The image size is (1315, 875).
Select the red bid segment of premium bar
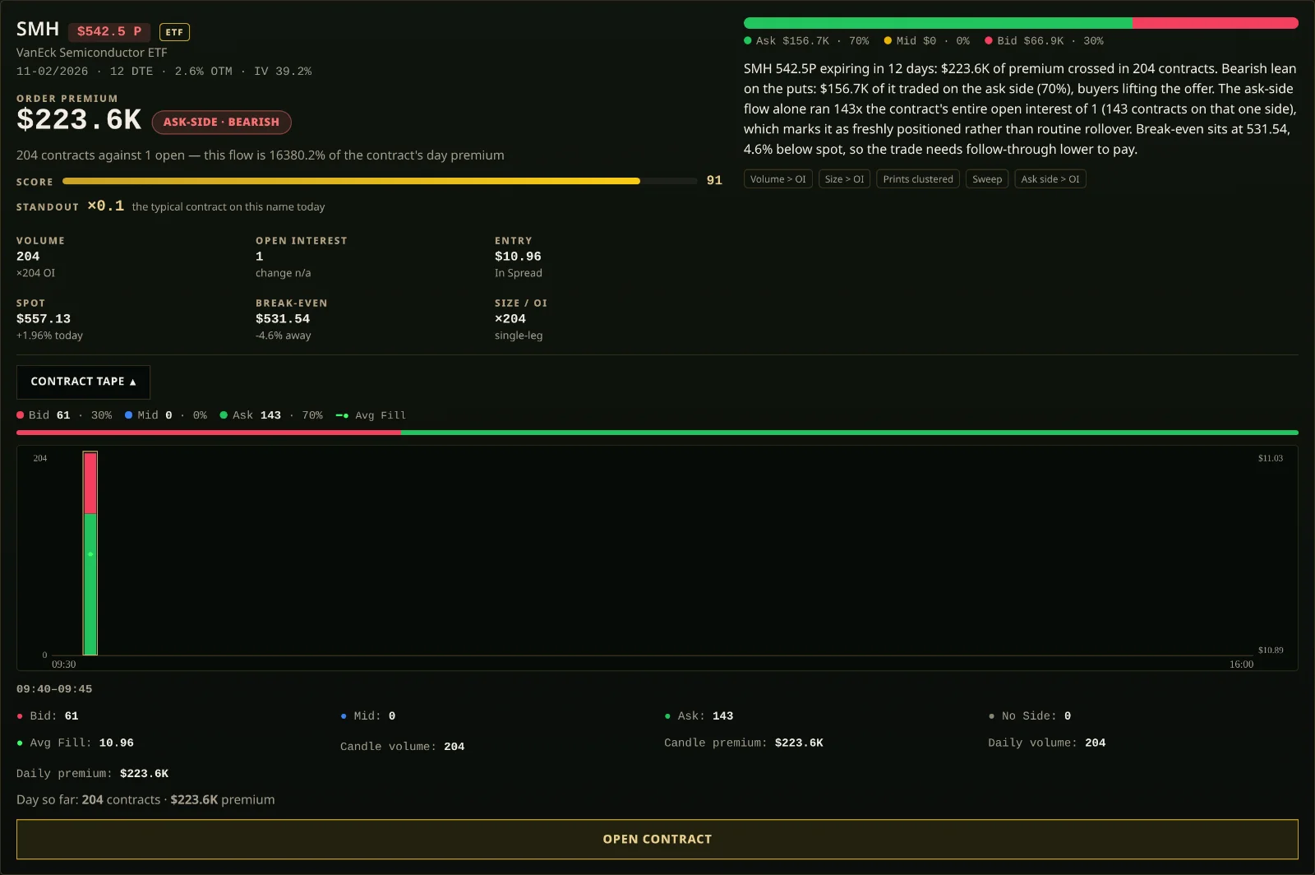coord(1216,23)
